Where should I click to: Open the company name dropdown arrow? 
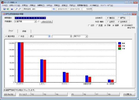coord(54,9)
